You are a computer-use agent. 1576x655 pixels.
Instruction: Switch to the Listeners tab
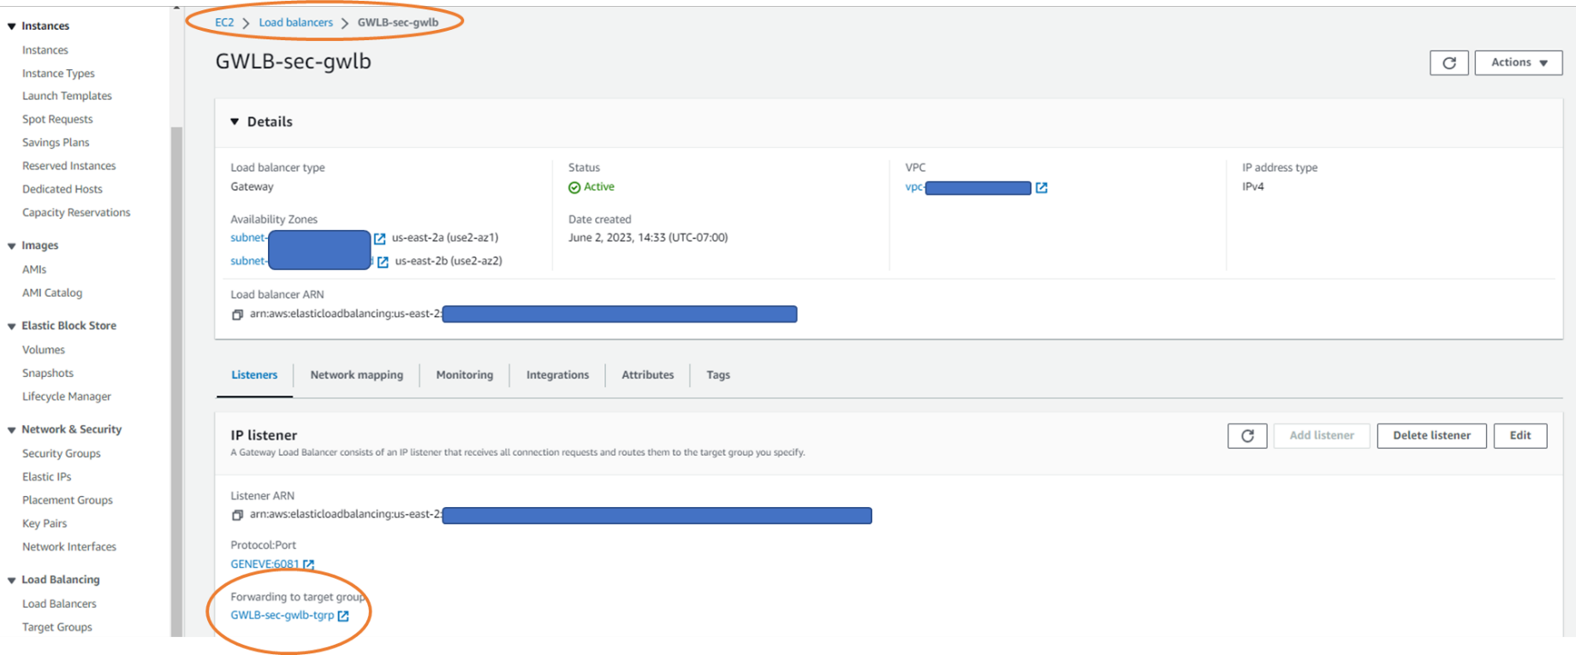coord(254,375)
